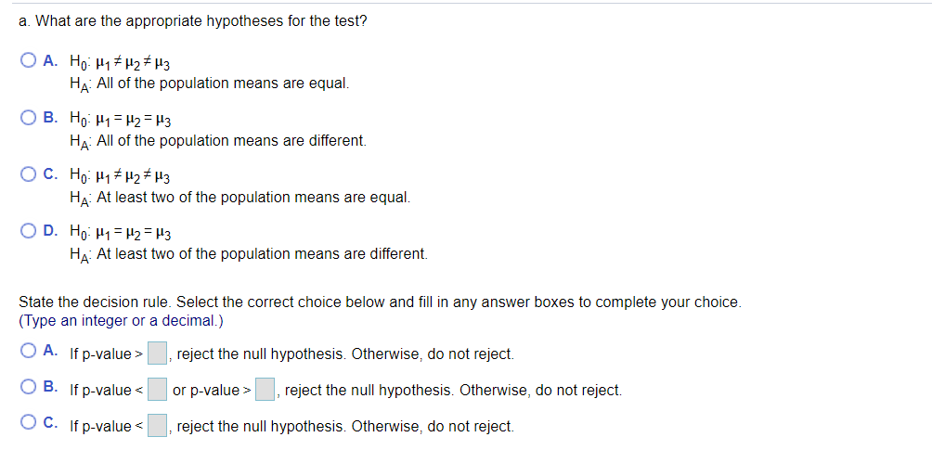Click answer box in decision rule A

158,354
